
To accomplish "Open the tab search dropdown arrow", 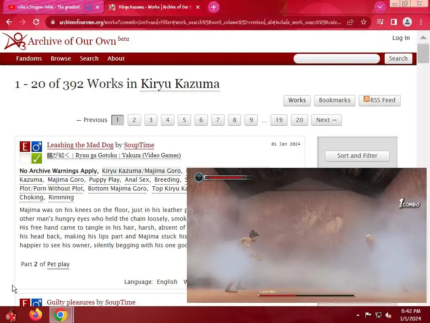I will coord(380,7).
